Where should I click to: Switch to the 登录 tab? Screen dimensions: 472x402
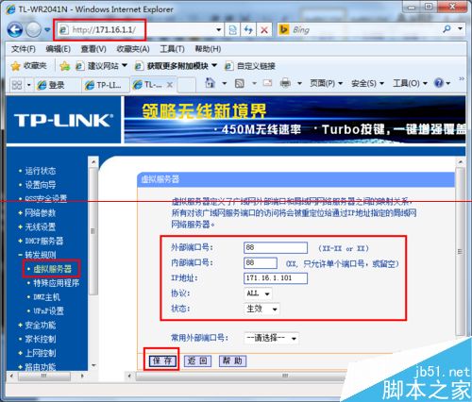pyautogui.click(x=57, y=85)
